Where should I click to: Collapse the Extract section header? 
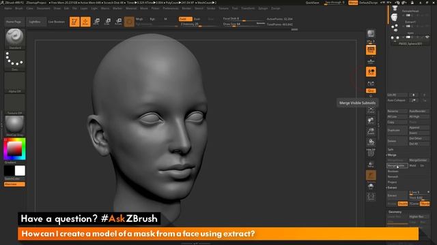(x=392, y=188)
